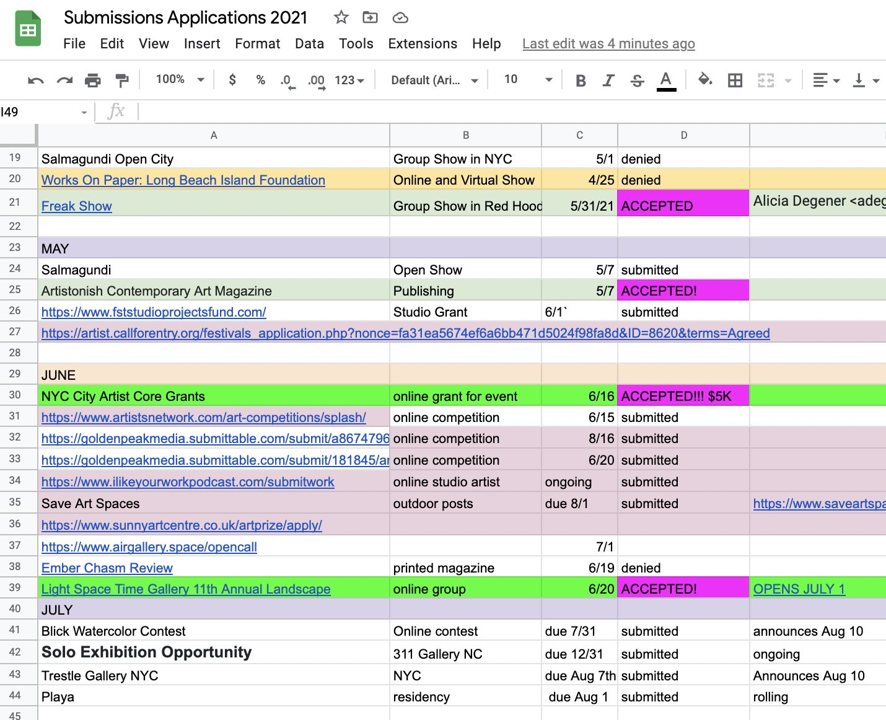Select the '311 Gallery NC' cell
The height and width of the screenshot is (720, 886).
coord(465,654)
